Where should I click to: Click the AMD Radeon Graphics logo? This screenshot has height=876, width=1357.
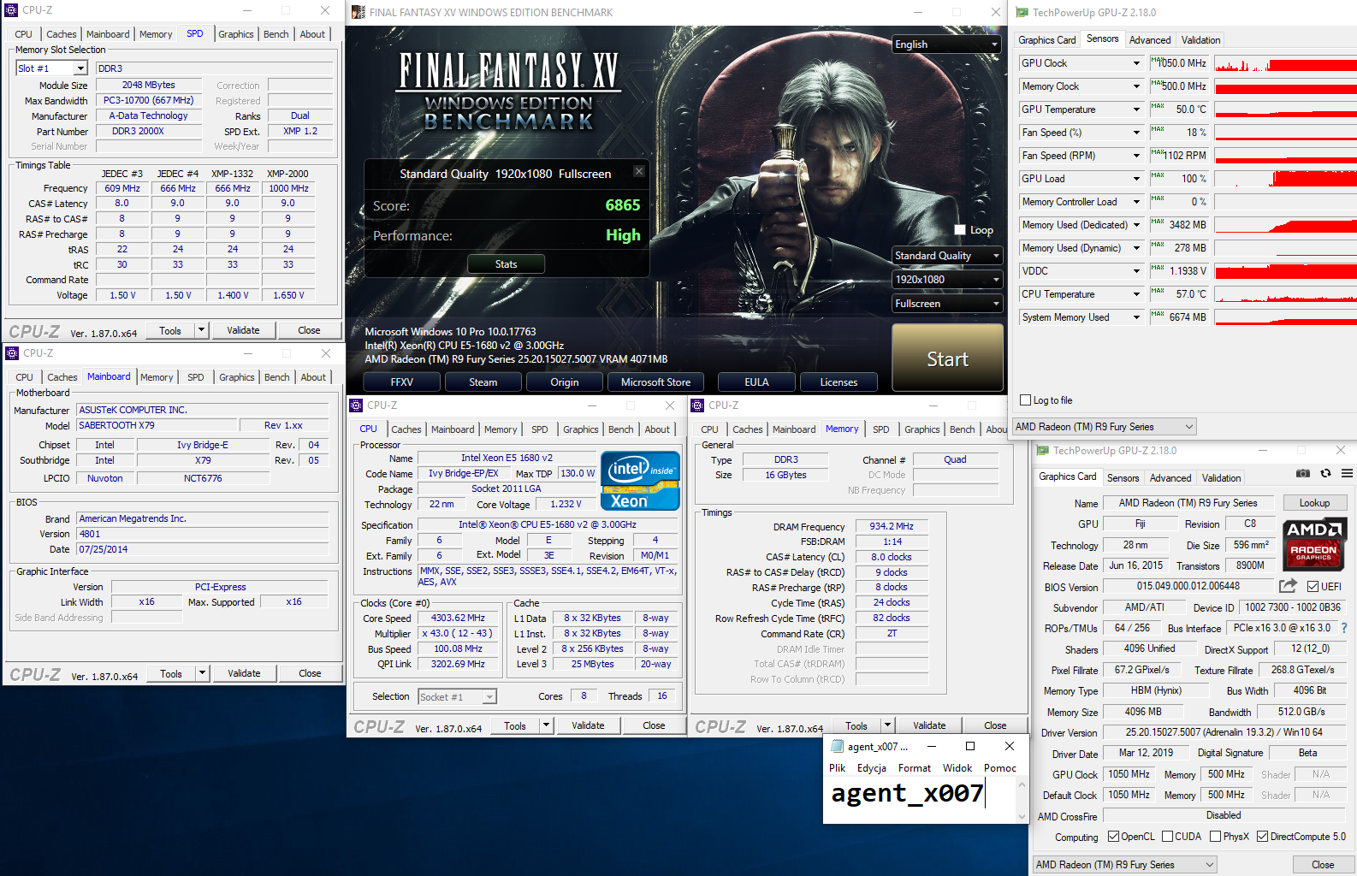(1314, 544)
